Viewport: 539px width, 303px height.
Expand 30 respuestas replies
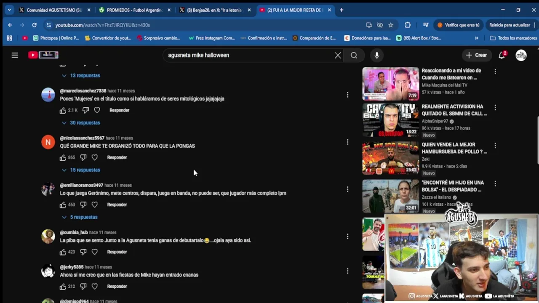tap(81, 122)
